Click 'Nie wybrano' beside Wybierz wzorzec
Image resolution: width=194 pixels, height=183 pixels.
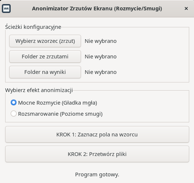pyautogui.click(x=100, y=41)
